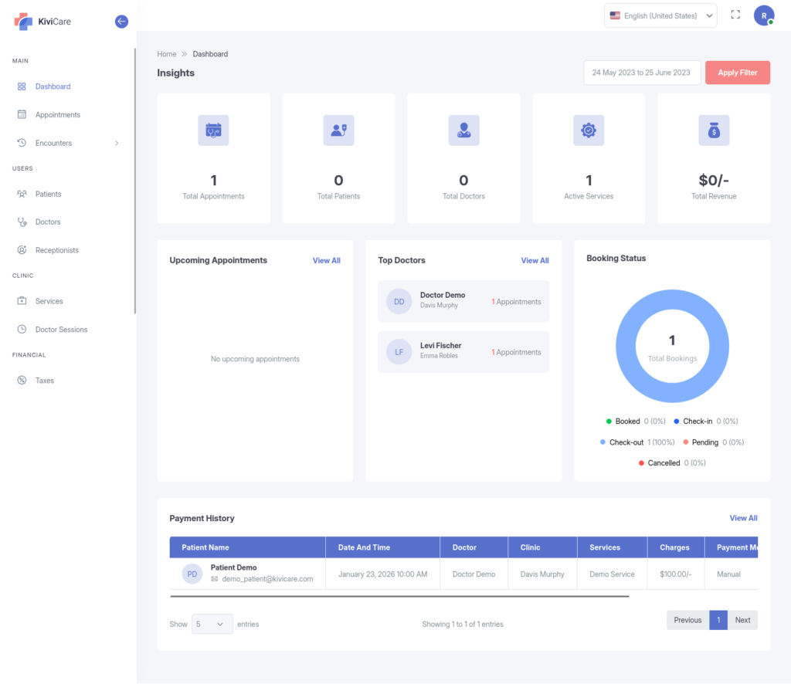Image resolution: width=791 pixels, height=684 pixels.
Task: Click the date range filter field
Action: [x=641, y=73]
